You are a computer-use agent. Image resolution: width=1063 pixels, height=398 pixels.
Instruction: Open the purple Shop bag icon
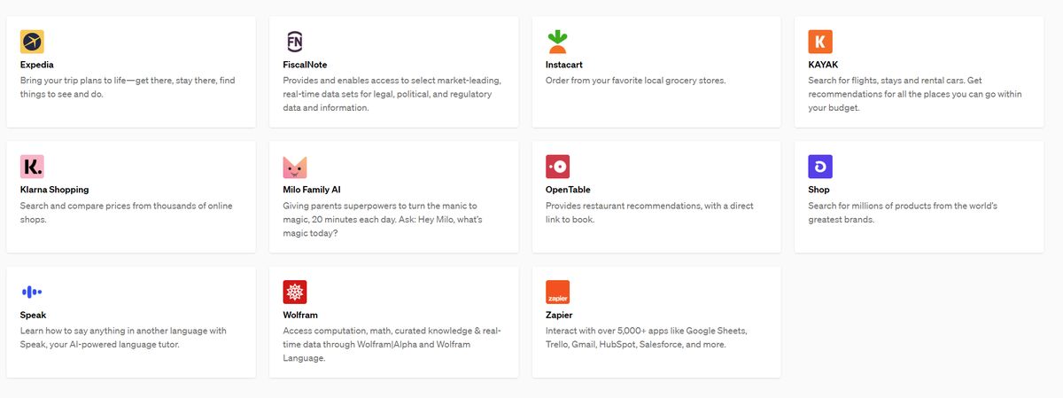click(820, 167)
